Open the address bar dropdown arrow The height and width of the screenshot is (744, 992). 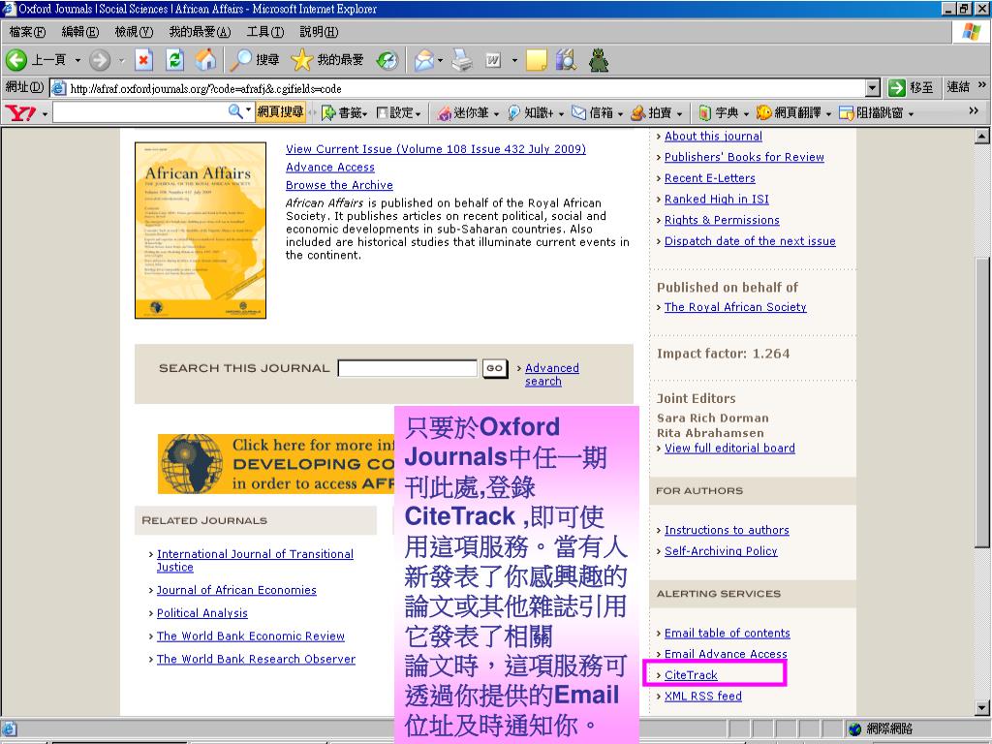873,88
